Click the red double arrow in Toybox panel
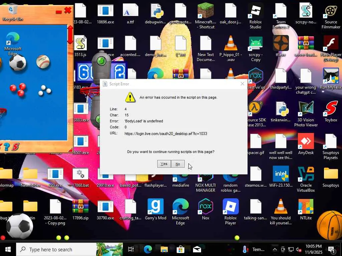The height and width of the screenshot is (256, 342). click(x=70, y=35)
